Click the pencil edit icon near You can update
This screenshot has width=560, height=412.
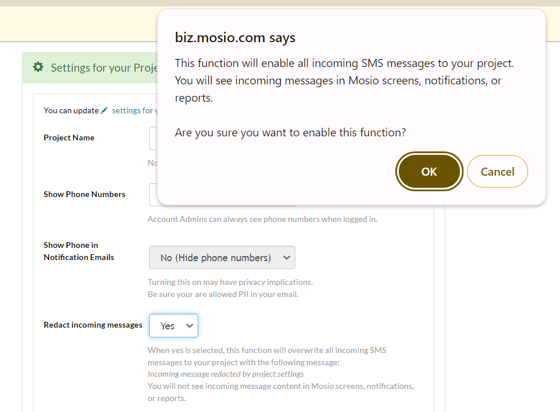(105, 110)
